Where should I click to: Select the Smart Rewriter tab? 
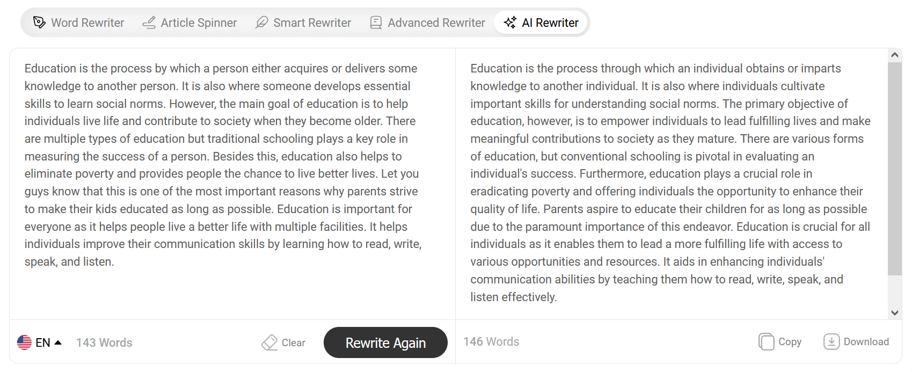point(303,23)
